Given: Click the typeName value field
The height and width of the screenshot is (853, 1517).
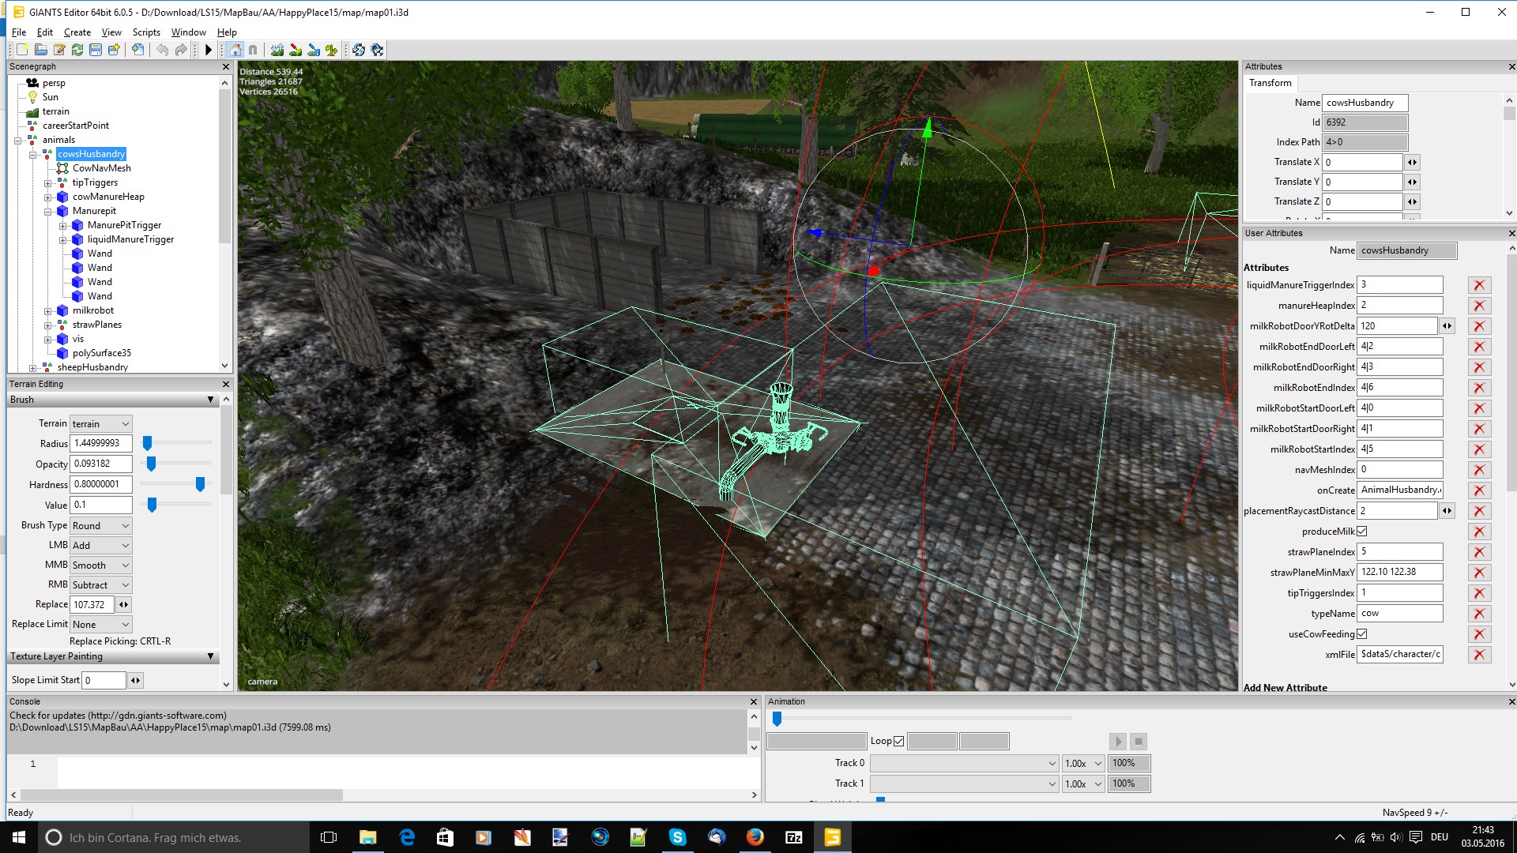Looking at the screenshot, I should (1399, 614).
